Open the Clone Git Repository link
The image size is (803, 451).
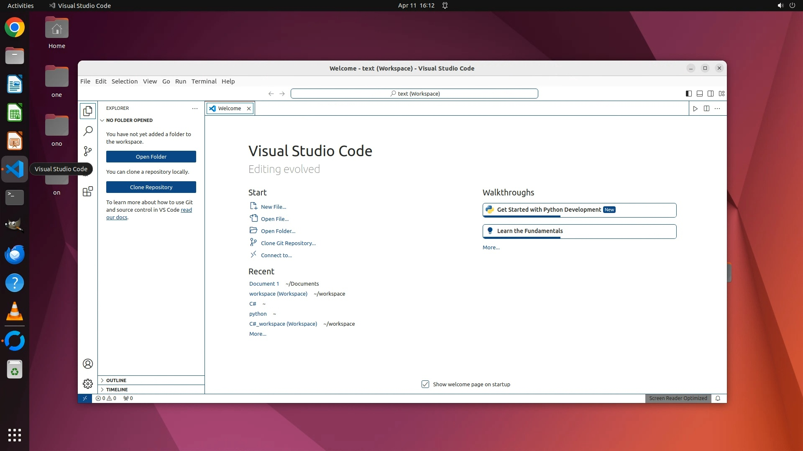(288, 243)
